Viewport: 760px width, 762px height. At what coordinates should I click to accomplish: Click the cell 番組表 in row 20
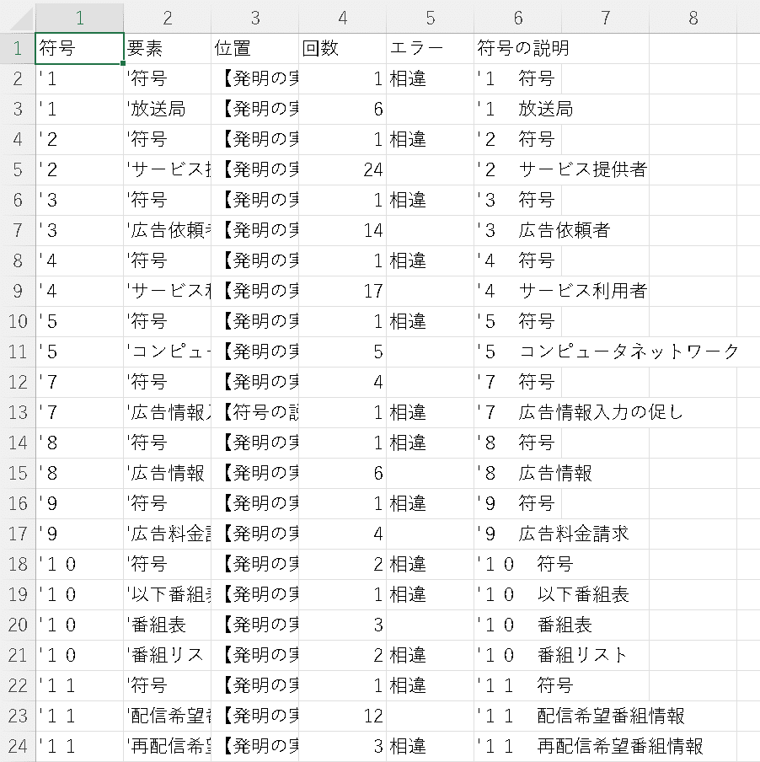point(168,625)
